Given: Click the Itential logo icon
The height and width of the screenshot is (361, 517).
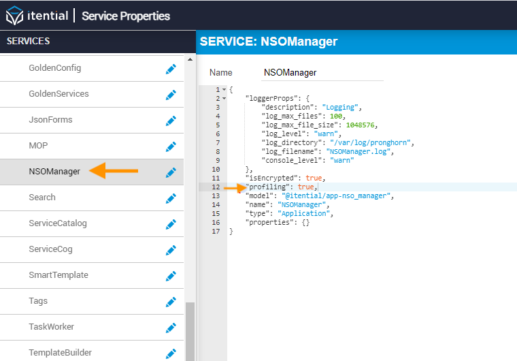Looking at the screenshot, I should pos(14,16).
